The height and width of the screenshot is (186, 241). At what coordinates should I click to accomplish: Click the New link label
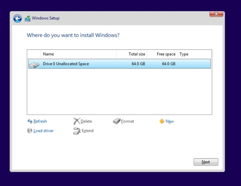[x=170, y=121]
